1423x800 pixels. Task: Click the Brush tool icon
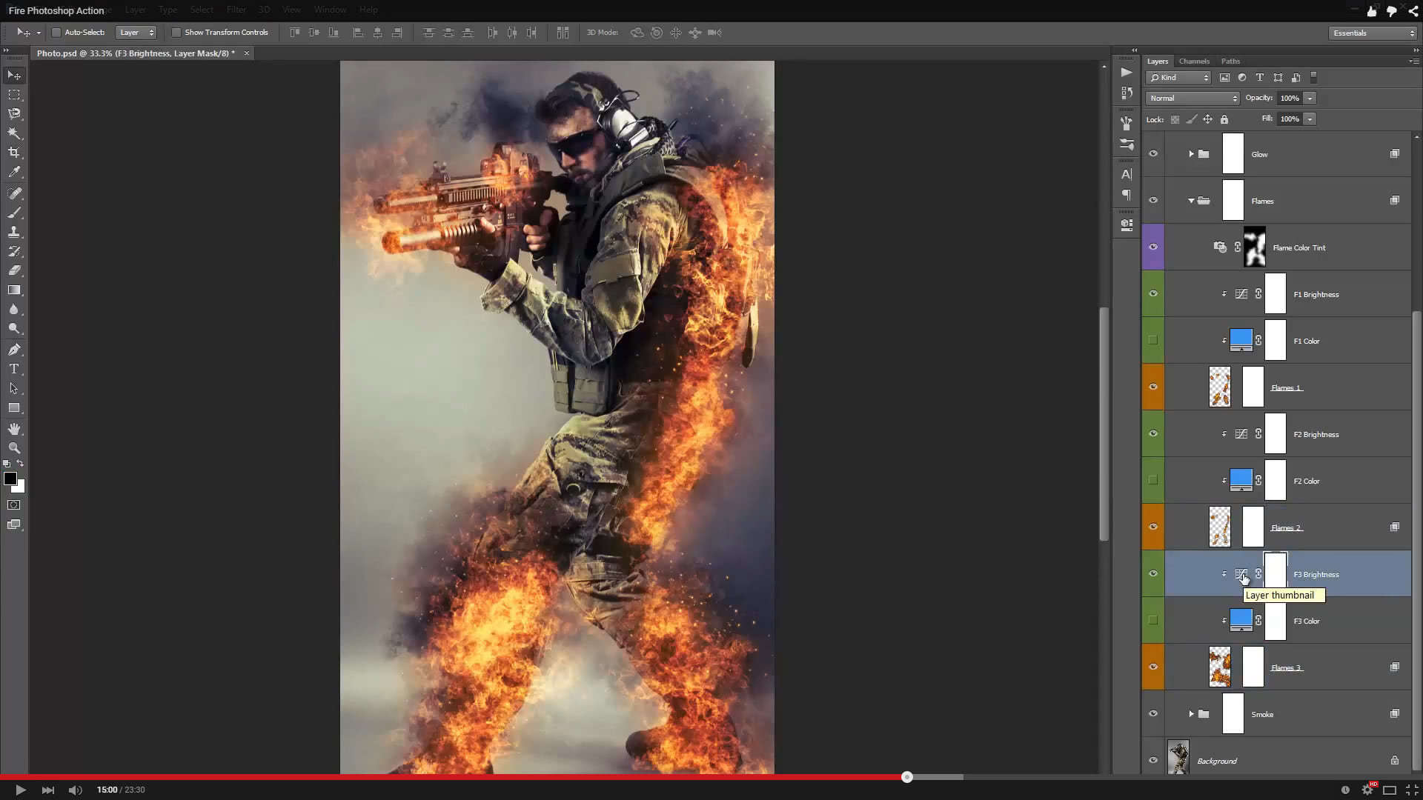pos(13,193)
